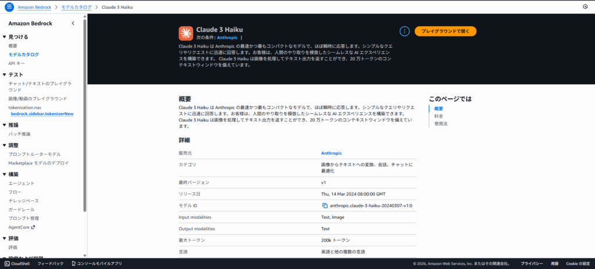Screen dimensions: 595x269
Task: Copy the model ID with copy icon
Action: tap(325, 206)
